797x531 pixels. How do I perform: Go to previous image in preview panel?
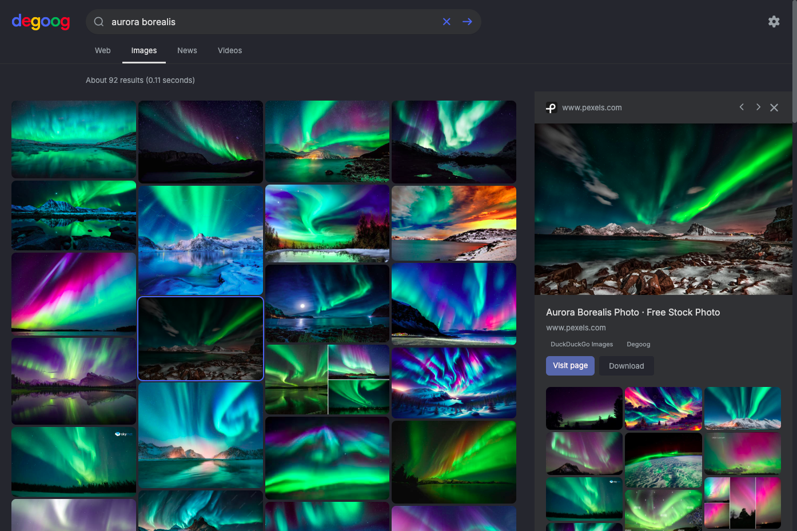pyautogui.click(x=742, y=107)
